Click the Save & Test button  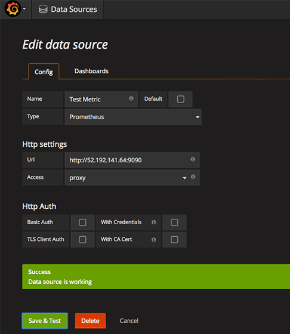pos(45,321)
